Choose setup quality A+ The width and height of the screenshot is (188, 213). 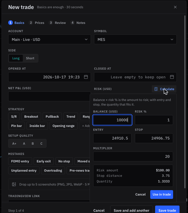coord(14,143)
